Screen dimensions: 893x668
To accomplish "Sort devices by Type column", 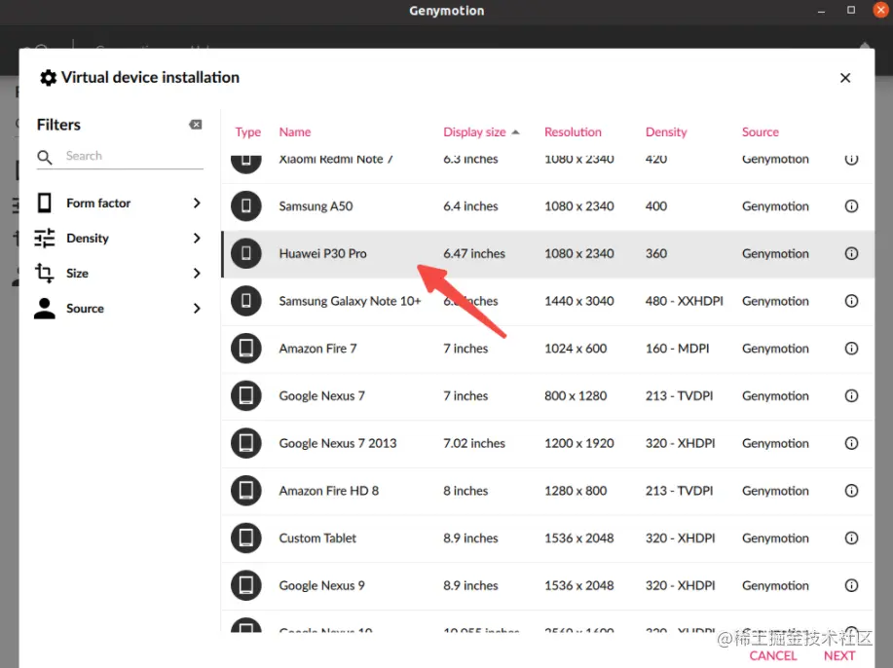I will (247, 132).
